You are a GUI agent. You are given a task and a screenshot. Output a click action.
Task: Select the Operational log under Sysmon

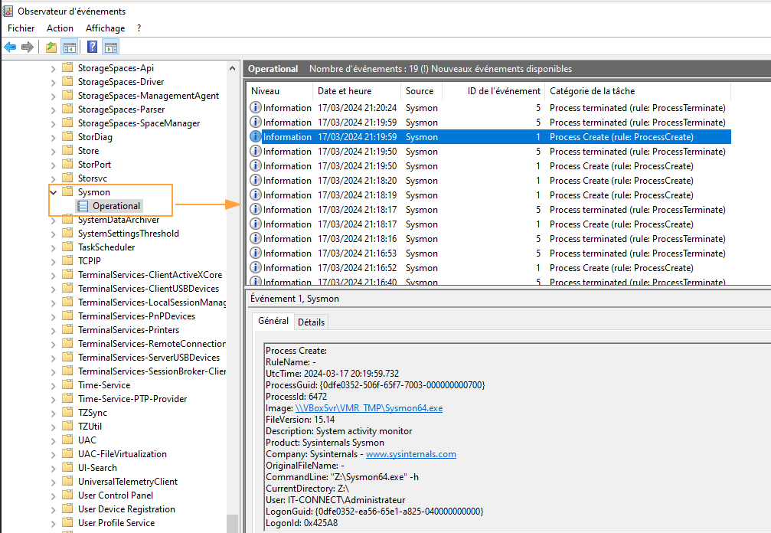click(116, 206)
